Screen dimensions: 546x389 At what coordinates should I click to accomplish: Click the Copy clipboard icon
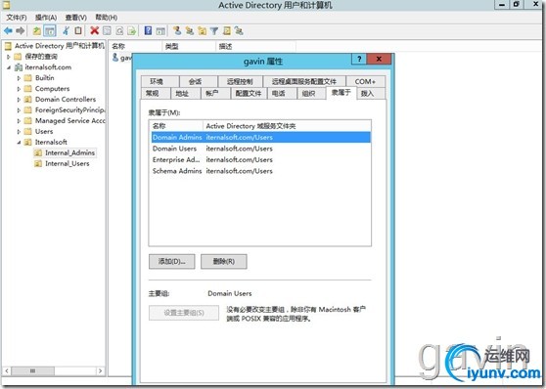pyautogui.click(x=78, y=31)
